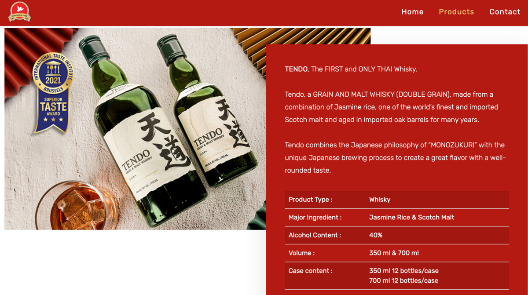Screen dimensions: 528x295
Task: Click the MONOZUKURI philosophy paragraph
Action: (x=395, y=157)
